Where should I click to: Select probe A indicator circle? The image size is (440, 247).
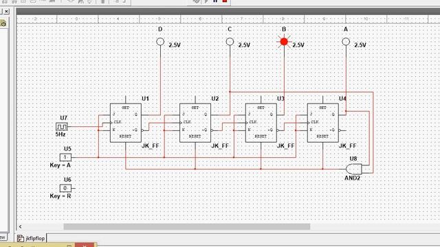[x=346, y=42]
